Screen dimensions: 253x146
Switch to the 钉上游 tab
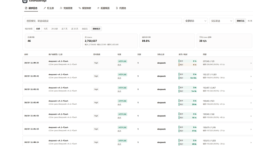[48, 8]
